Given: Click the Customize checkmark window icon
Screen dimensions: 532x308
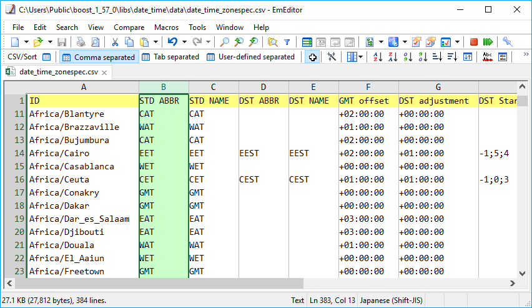Looking at the screenshot, I should [x=446, y=42].
